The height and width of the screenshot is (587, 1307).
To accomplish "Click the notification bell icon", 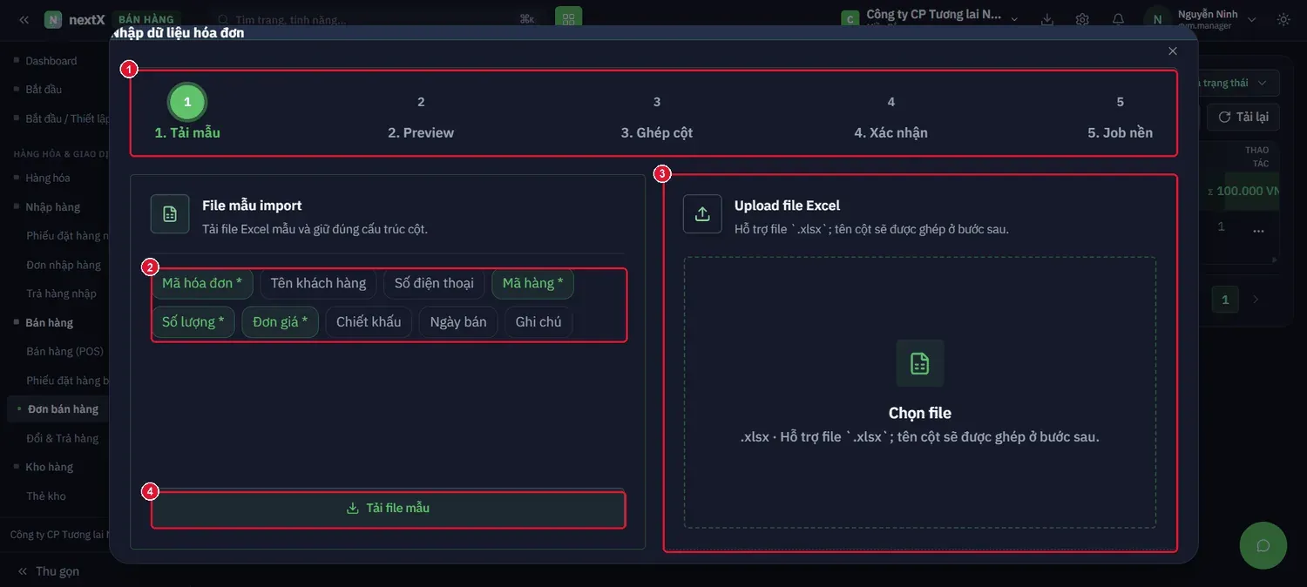I will [1118, 19].
